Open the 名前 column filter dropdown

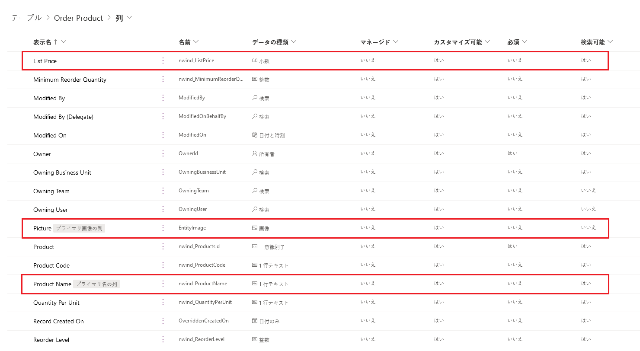pos(196,42)
